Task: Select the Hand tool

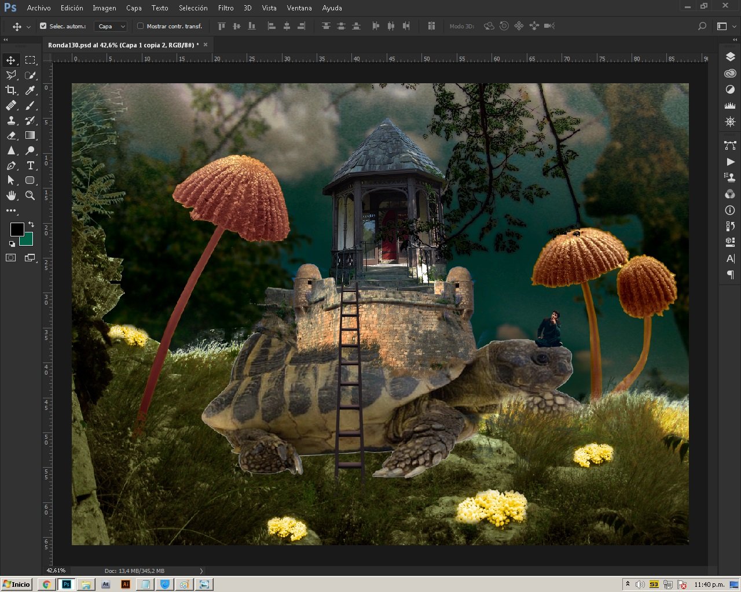Action: click(11, 195)
